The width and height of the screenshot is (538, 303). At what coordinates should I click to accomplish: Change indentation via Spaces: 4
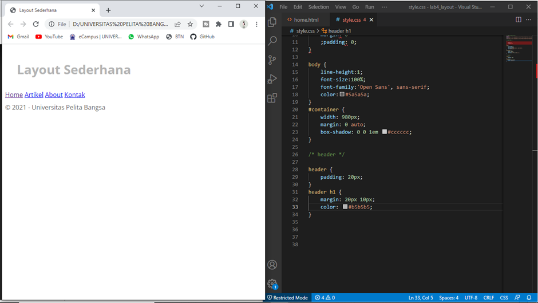(x=449, y=298)
